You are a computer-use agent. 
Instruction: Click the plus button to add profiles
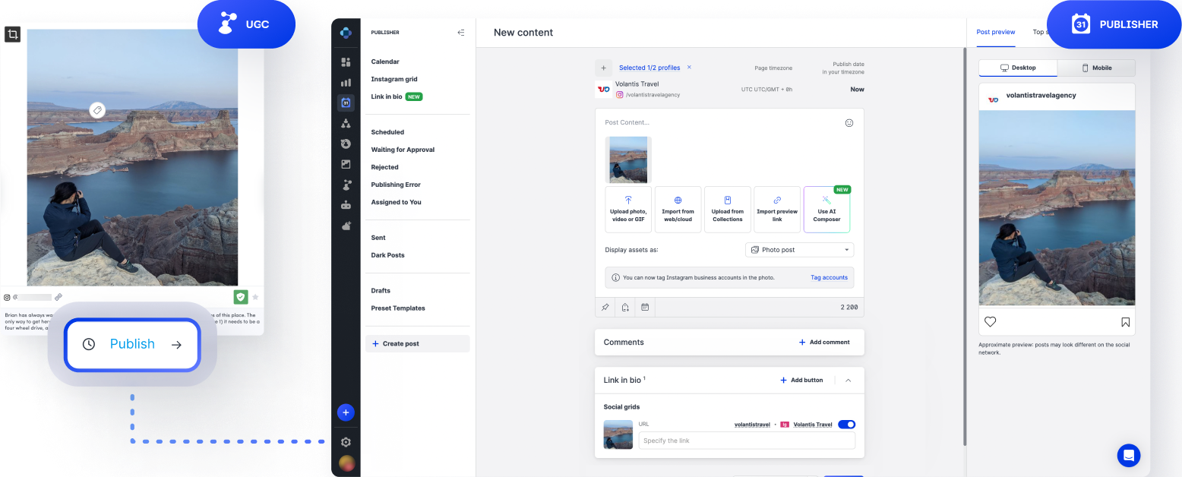coord(603,68)
